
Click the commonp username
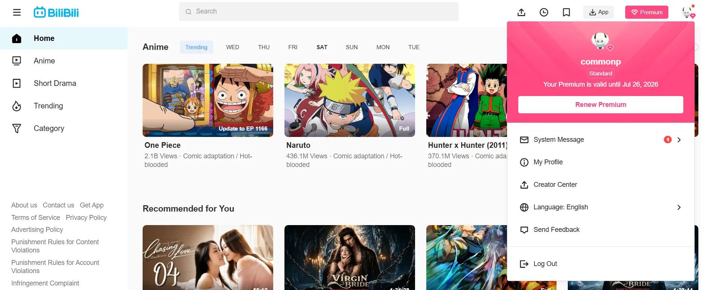click(601, 62)
